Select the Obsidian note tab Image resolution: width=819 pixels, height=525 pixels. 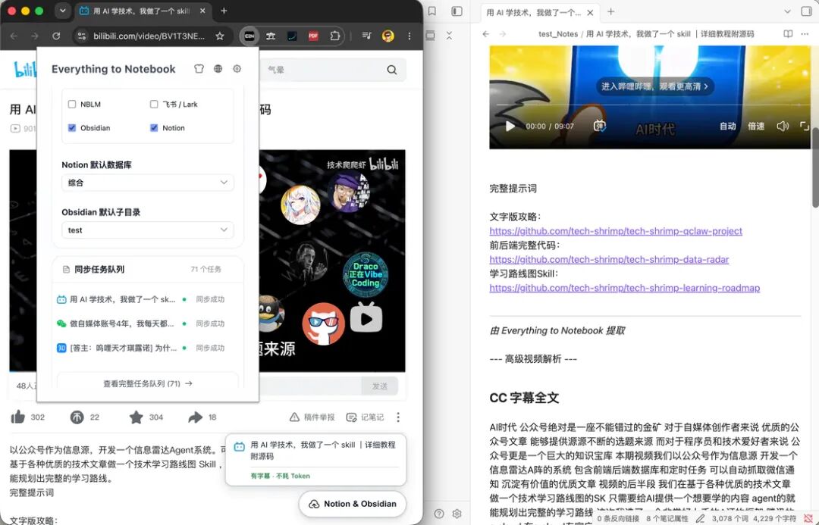[x=538, y=12]
